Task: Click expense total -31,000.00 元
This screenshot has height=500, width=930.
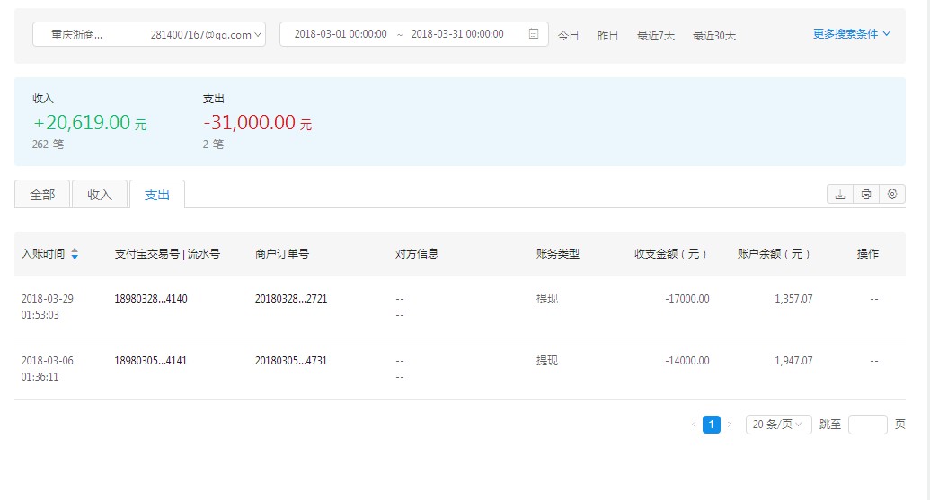Action: (x=257, y=123)
